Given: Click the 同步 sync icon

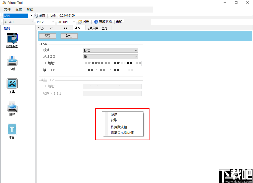Looking at the screenshot, I should (80, 22).
